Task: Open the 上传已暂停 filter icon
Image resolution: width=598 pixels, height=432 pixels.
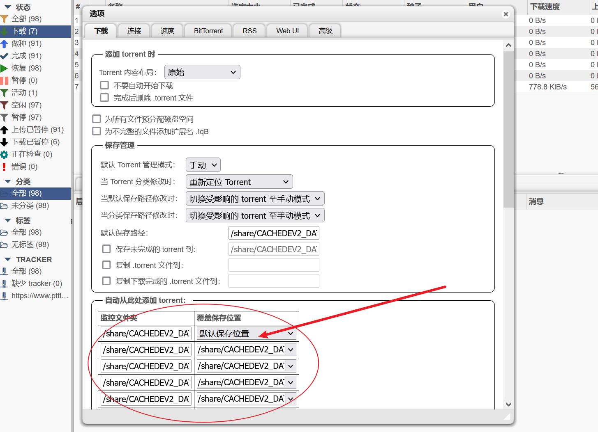Action: 4,130
